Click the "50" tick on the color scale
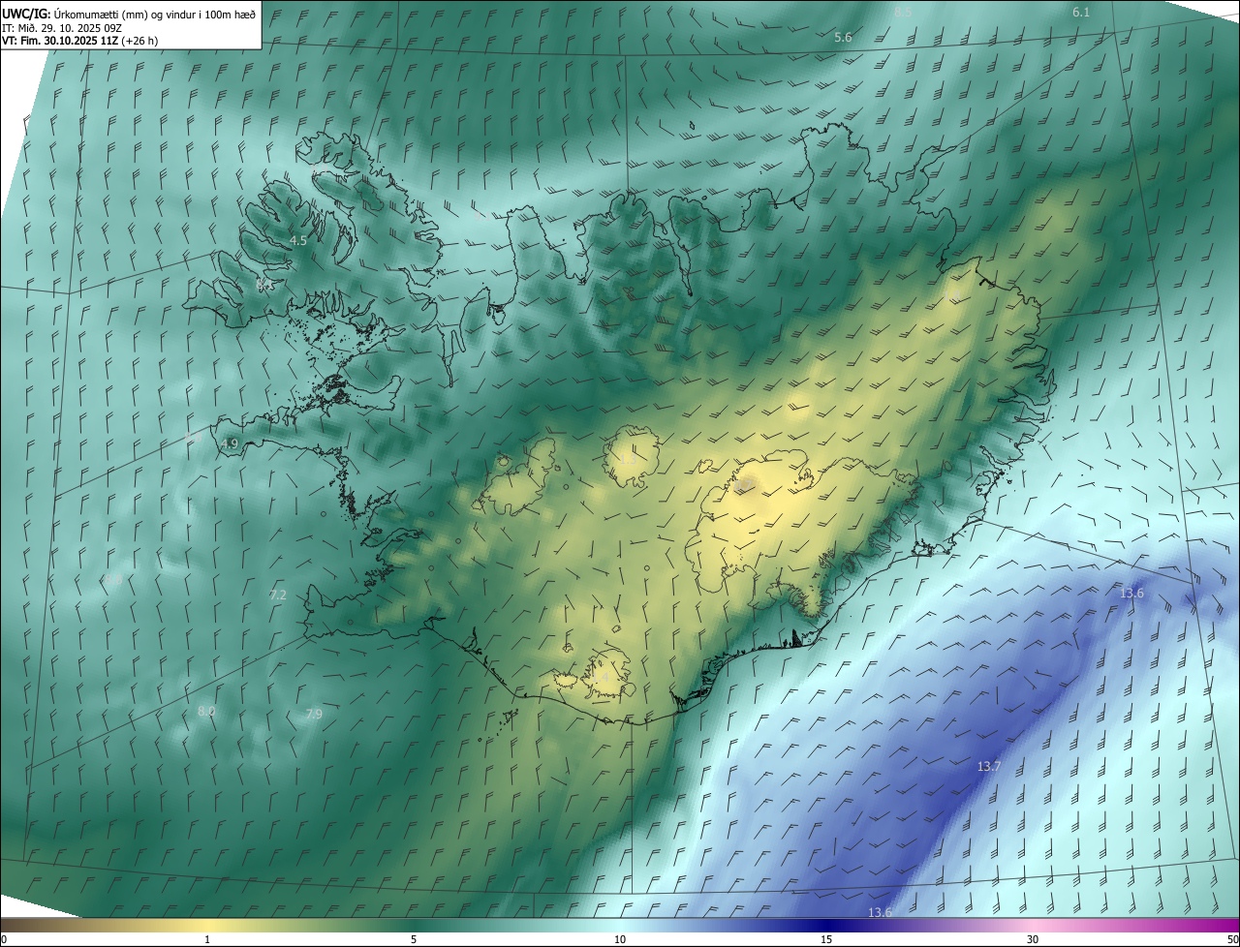Screen dimensions: 1240x947 [x=1232, y=939]
